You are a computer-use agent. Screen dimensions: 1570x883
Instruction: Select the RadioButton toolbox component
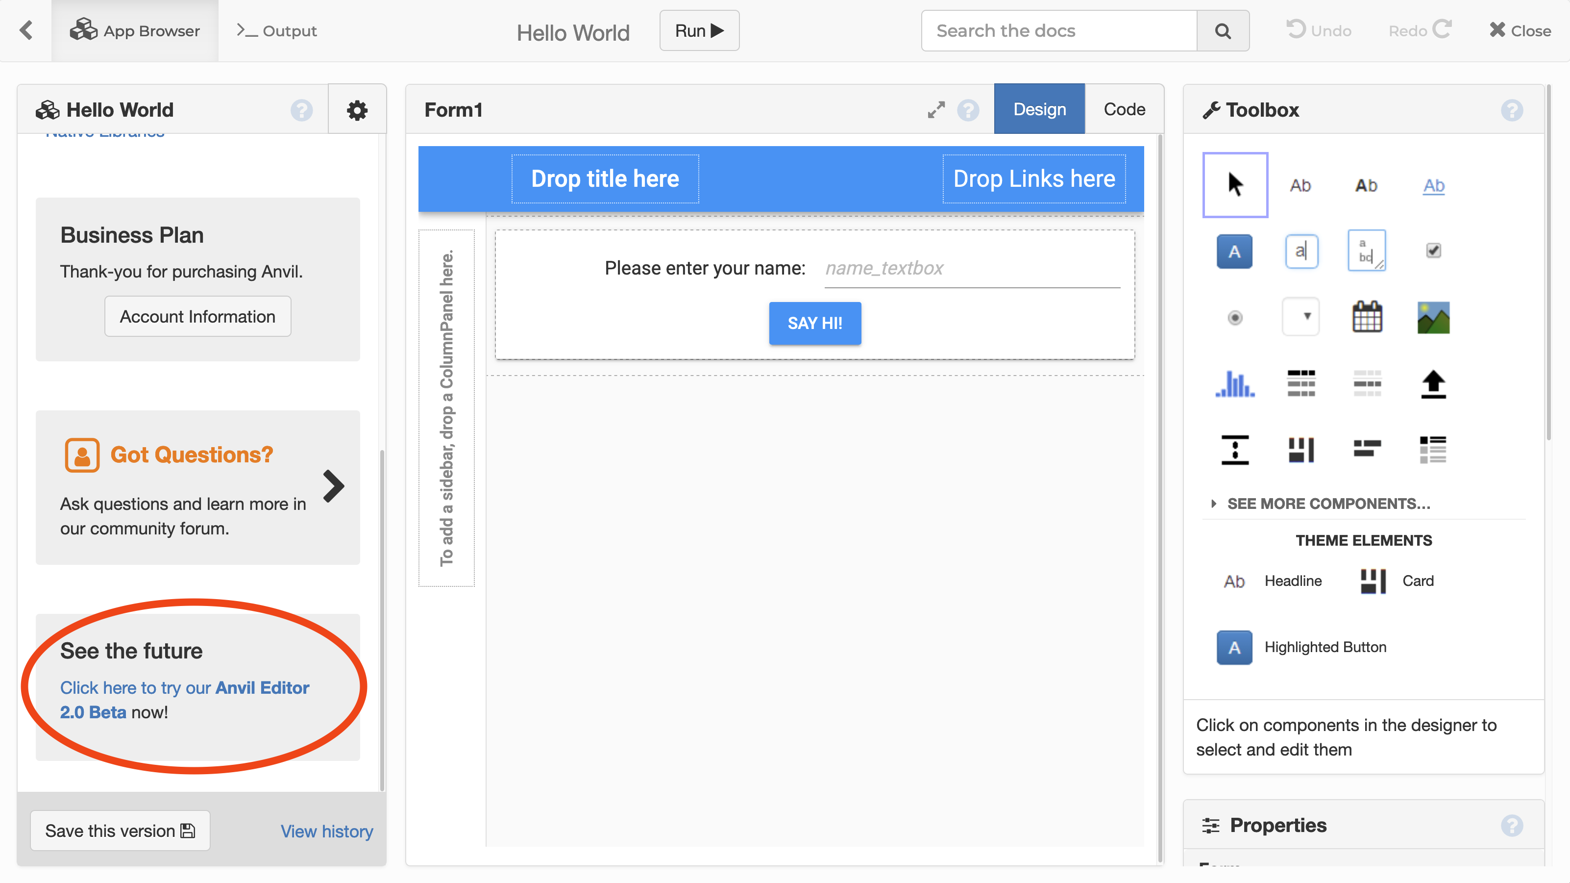point(1235,317)
